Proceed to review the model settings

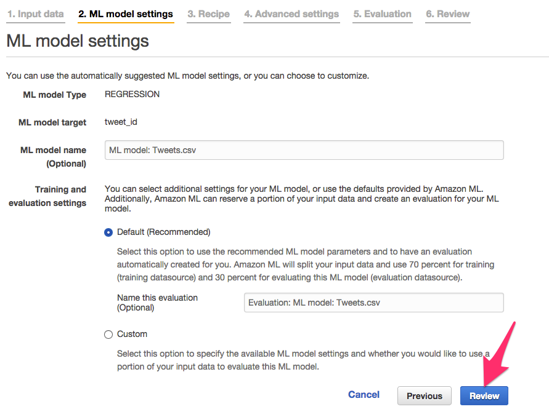pos(484,395)
